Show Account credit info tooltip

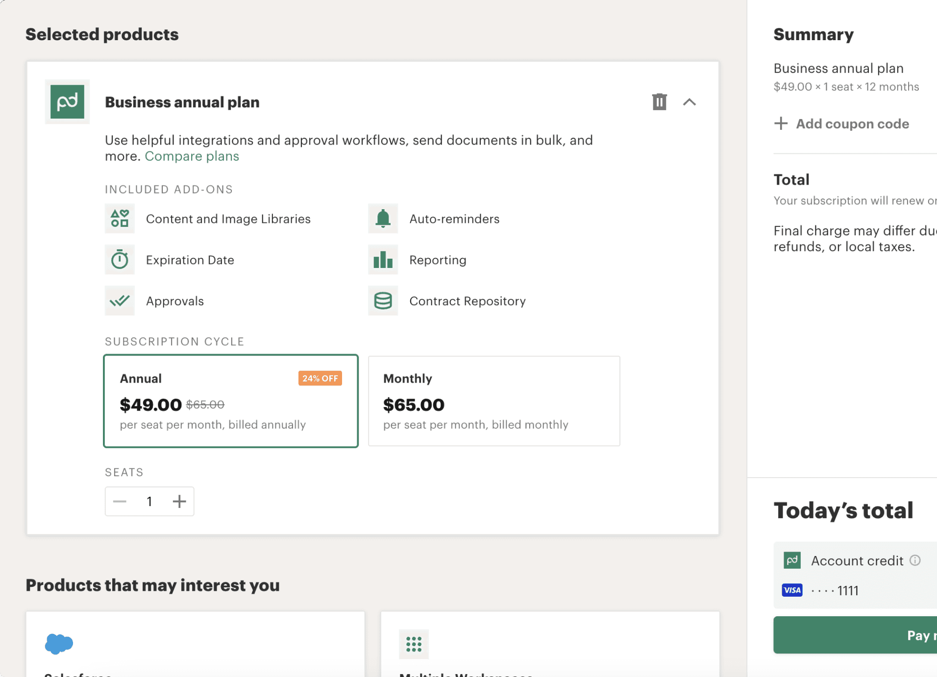pos(915,560)
